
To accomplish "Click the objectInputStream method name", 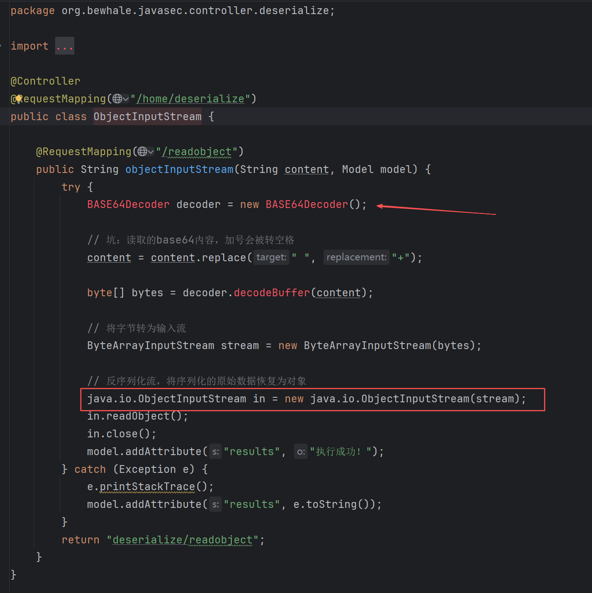I will click(x=179, y=169).
